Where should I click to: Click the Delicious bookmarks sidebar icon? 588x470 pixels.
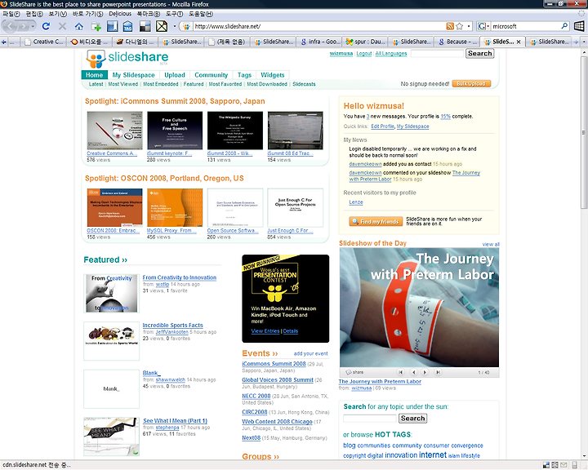(112, 26)
